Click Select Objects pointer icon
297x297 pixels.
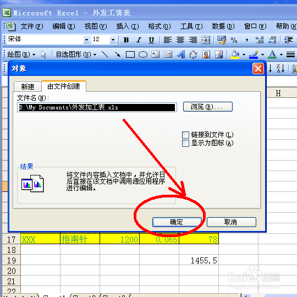point(43,54)
